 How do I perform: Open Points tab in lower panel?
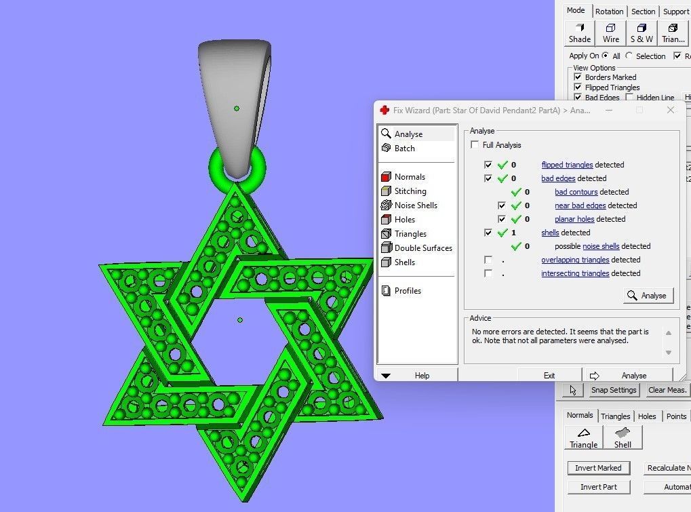pos(676,416)
